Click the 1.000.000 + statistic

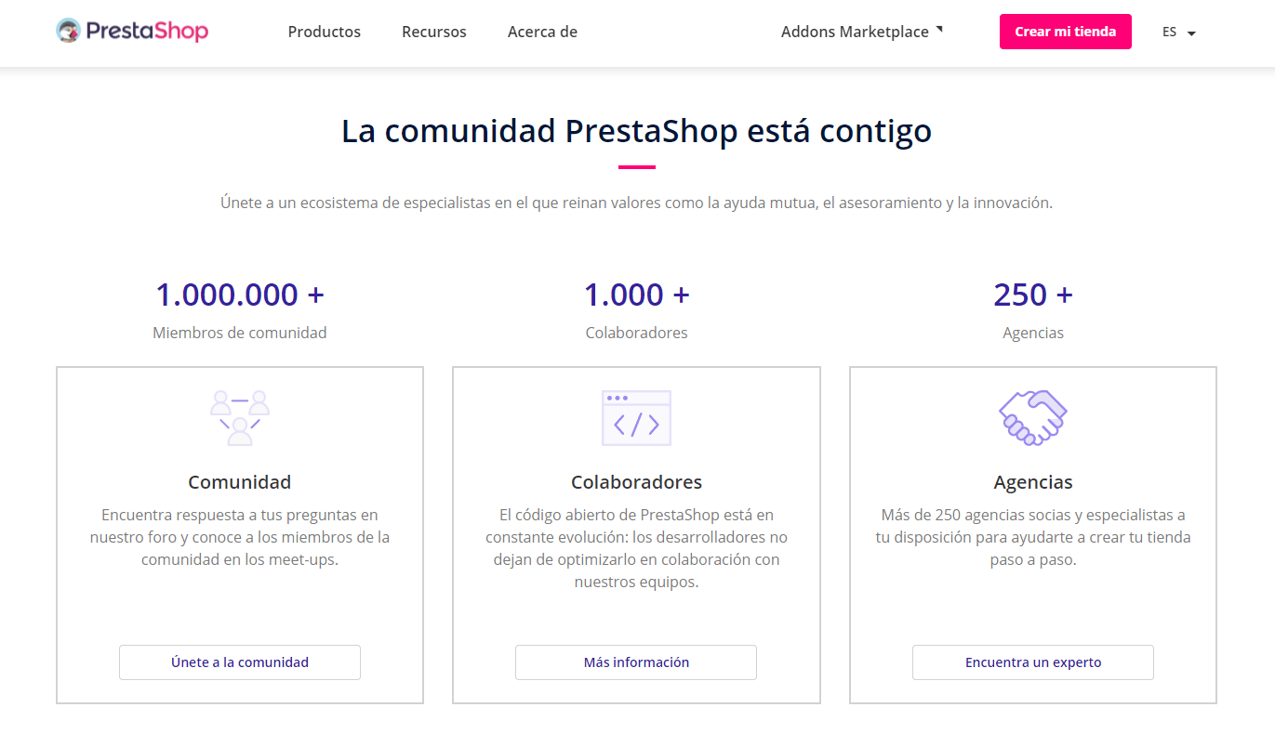point(240,295)
